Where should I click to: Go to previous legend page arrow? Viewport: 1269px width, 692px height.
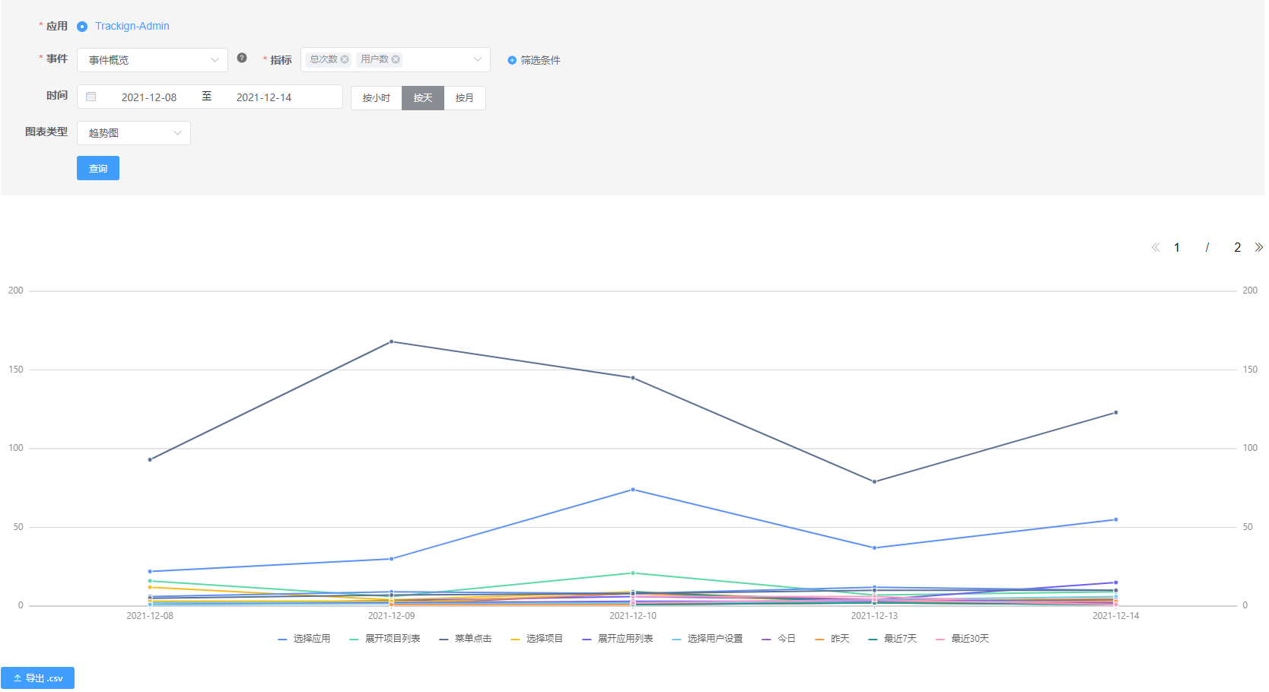[1156, 247]
